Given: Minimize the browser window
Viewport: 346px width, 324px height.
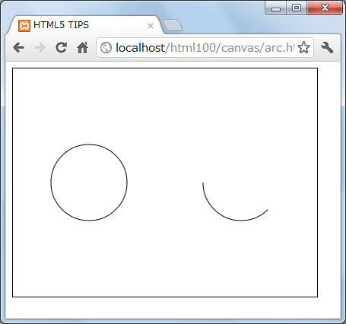Looking at the screenshot, I should click(276, 8).
